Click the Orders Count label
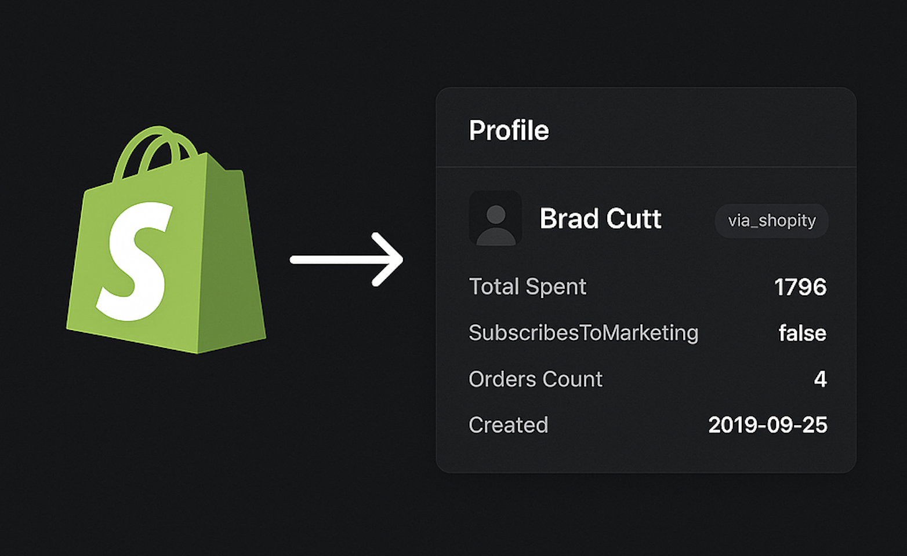This screenshot has width=907, height=556. (x=535, y=379)
